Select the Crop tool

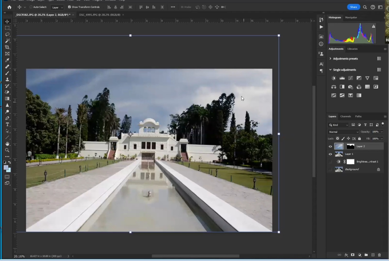coord(7,47)
